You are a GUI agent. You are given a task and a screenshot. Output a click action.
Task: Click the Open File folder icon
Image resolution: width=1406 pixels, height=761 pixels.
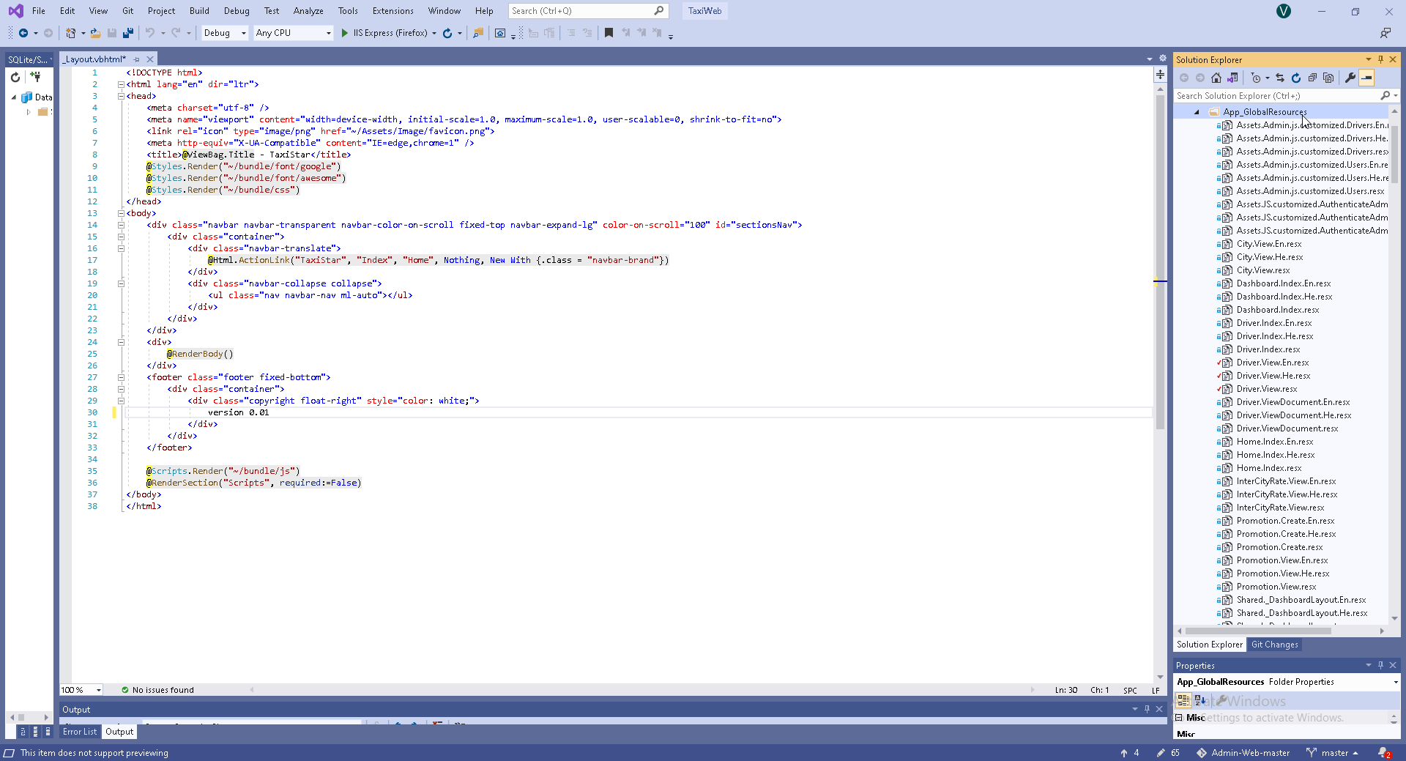tap(95, 33)
